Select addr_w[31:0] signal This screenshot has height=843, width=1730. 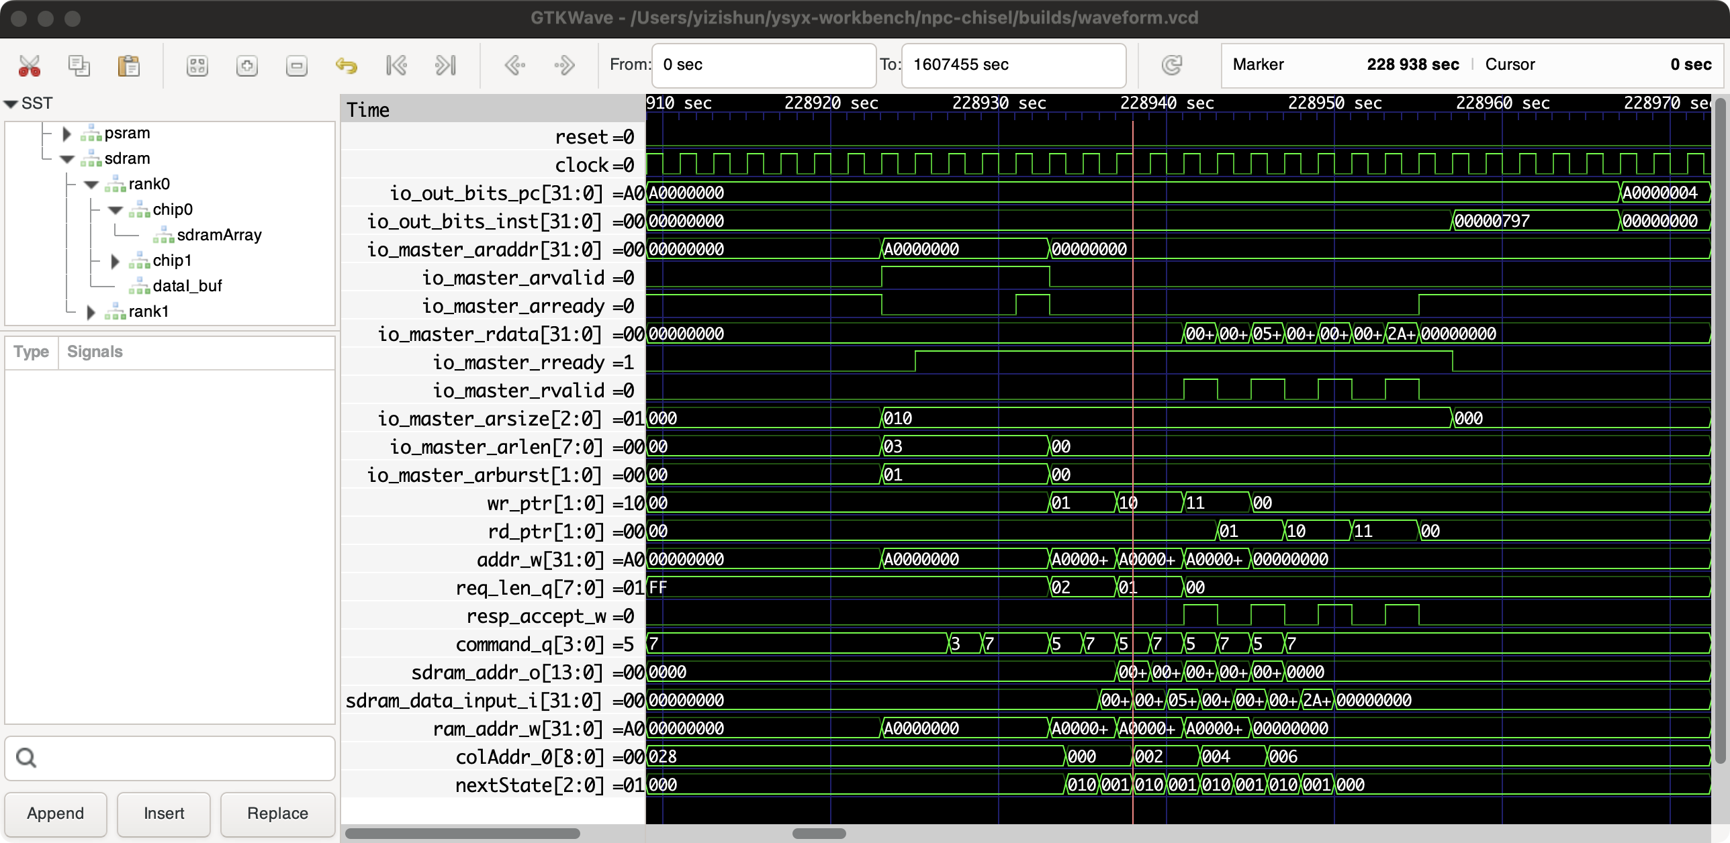tap(493, 560)
